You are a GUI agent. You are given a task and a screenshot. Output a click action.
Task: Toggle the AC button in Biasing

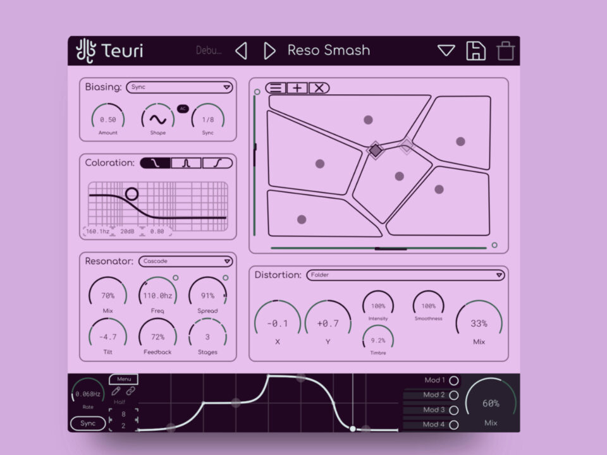183,109
